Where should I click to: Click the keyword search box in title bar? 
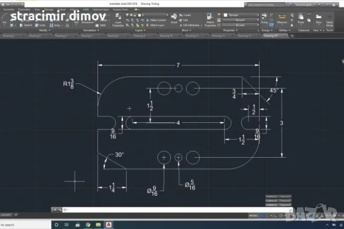266,5
